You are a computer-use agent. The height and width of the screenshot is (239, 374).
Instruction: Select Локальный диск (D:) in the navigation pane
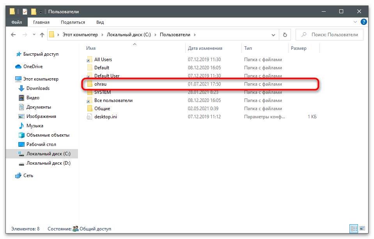(48, 163)
